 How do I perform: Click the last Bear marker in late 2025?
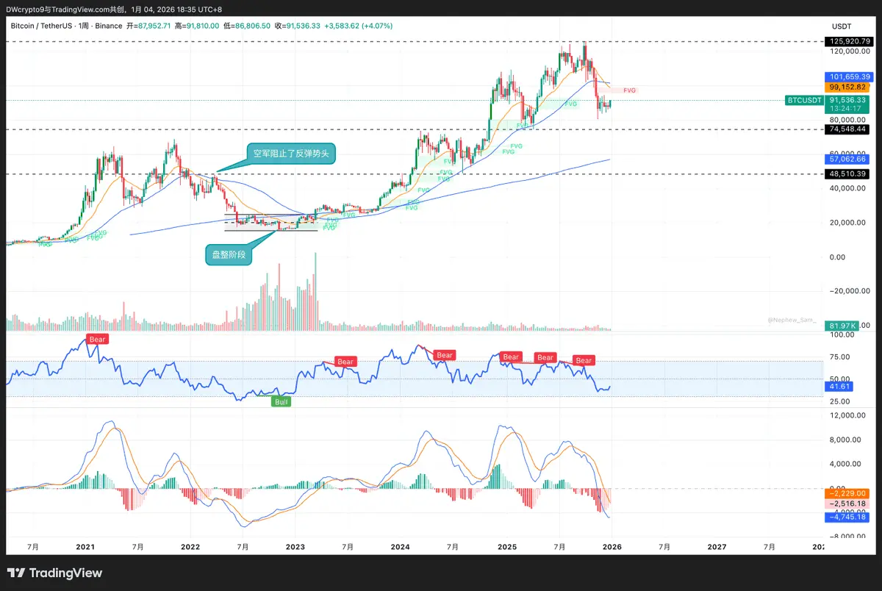pos(584,360)
